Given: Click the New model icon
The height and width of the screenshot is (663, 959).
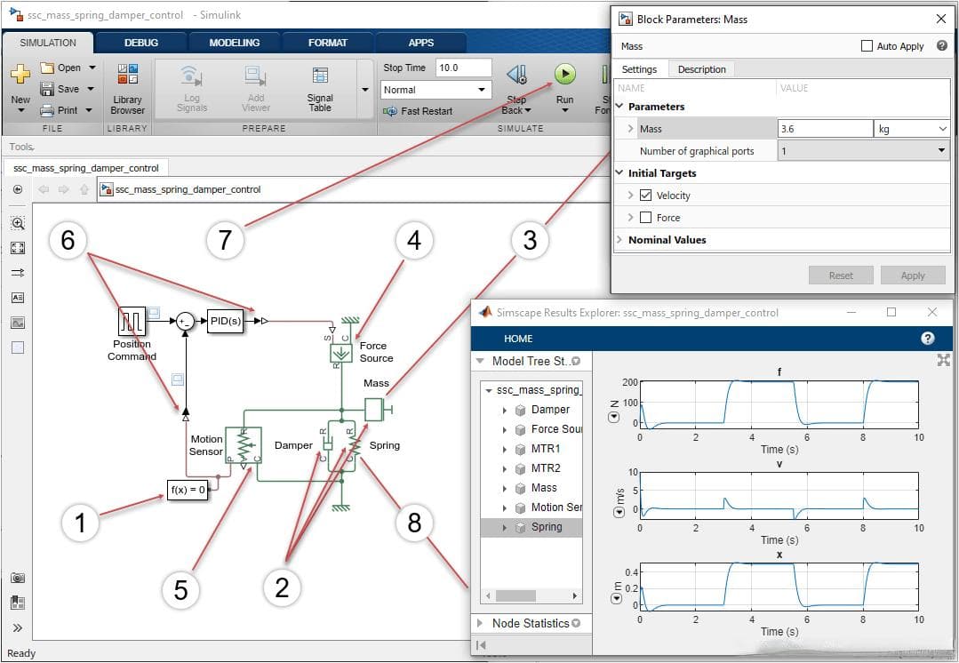Looking at the screenshot, I should 20,74.
